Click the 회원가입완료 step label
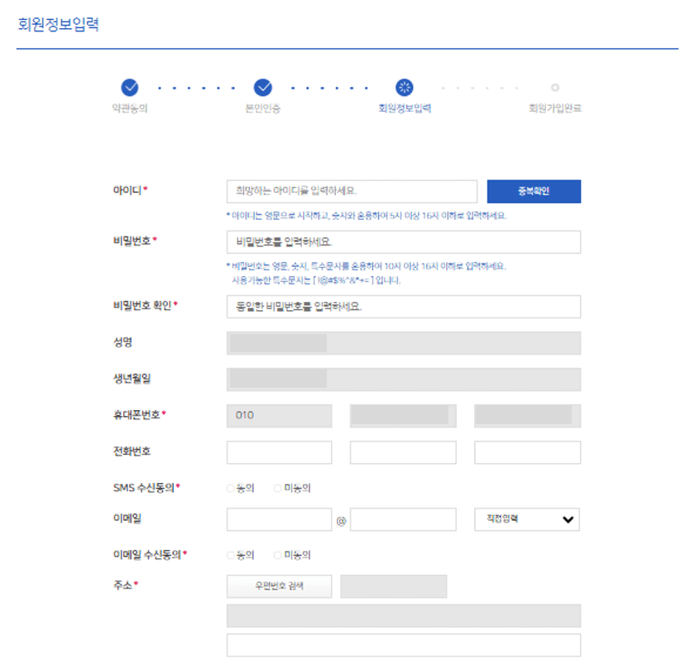The height and width of the screenshot is (664, 695). click(x=554, y=109)
